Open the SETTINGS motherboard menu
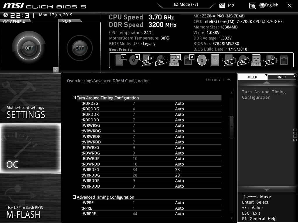The image size is (298, 223). 30,98
